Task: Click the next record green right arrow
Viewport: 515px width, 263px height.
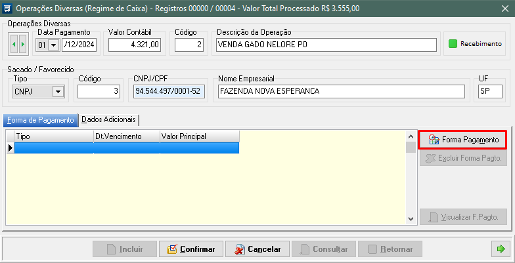Action: click(x=23, y=45)
